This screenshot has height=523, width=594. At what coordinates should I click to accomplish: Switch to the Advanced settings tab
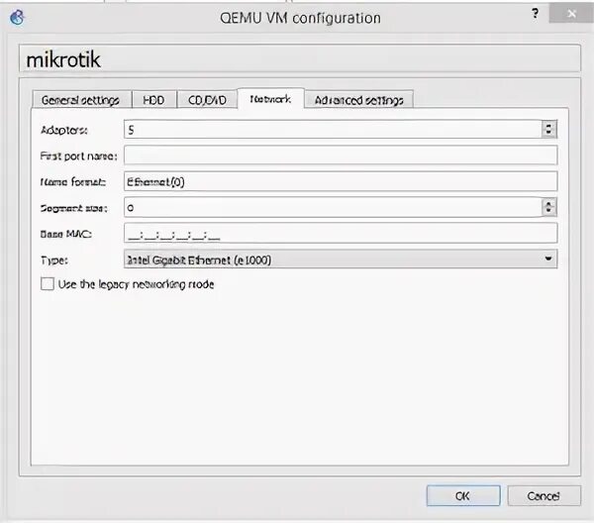(x=358, y=100)
